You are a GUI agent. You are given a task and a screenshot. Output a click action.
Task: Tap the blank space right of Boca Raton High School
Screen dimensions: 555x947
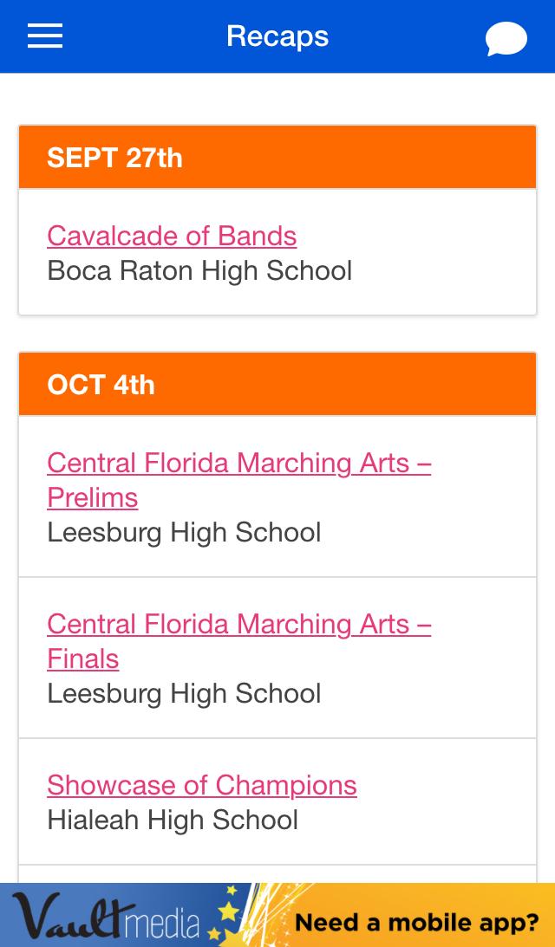point(442,271)
